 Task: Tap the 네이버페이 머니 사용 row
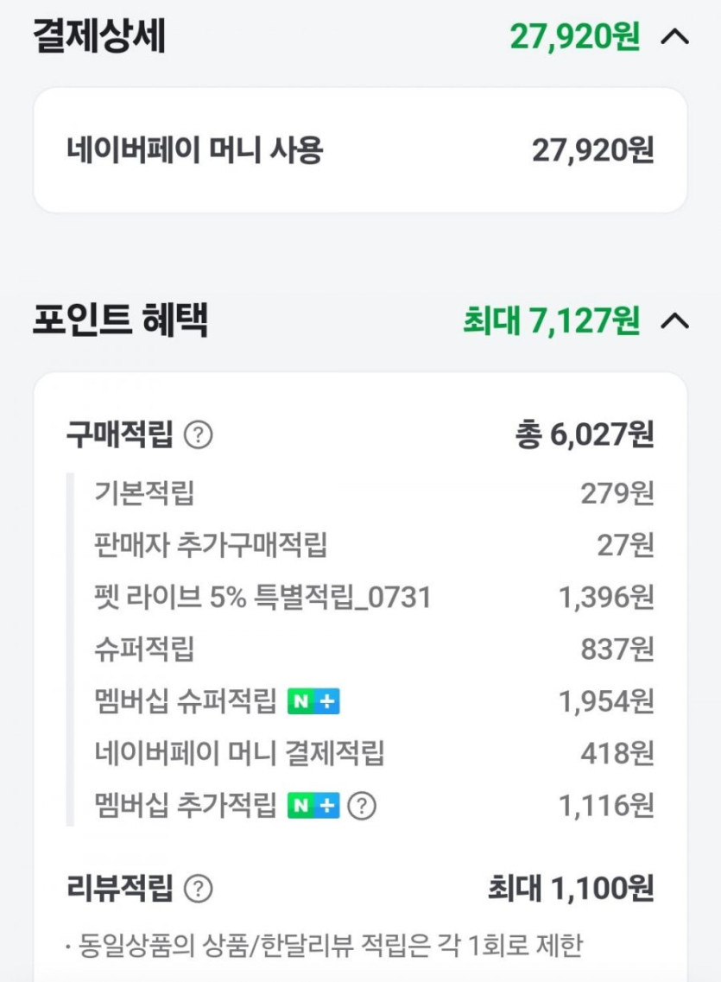pyautogui.click(x=360, y=150)
